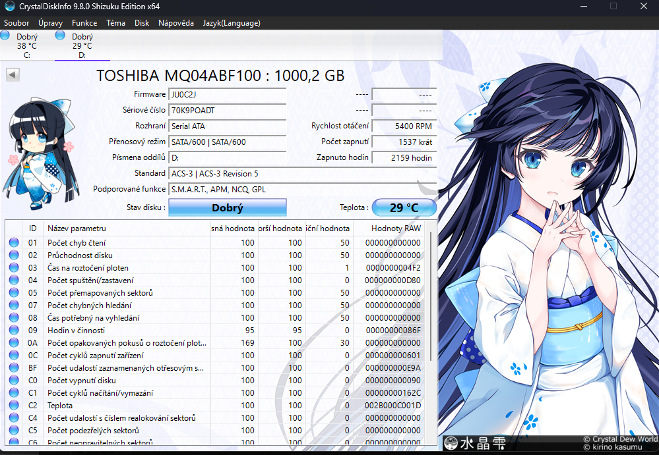Click the status icon next to Počet přemapovaných sektorů
Image resolution: width=659 pixels, height=455 pixels.
[x=14, y=292]
